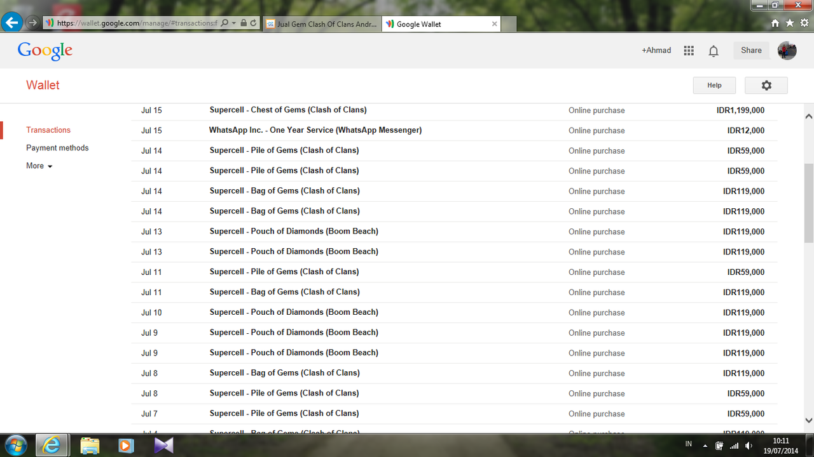Open the browser Tools gear icon

(804, 23)
